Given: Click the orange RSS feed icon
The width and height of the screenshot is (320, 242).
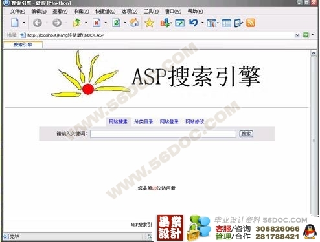Looking at the screenshot, I should [251, 23].
